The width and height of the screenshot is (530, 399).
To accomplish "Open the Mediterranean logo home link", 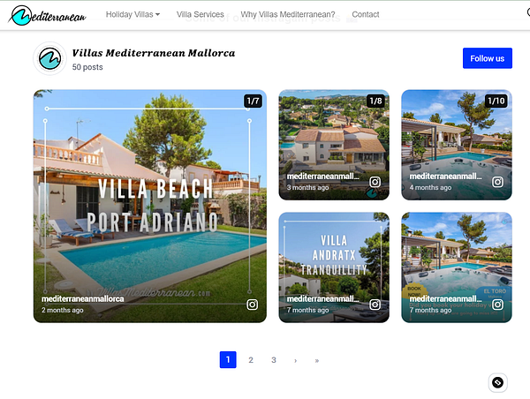I will coord(48,15).
